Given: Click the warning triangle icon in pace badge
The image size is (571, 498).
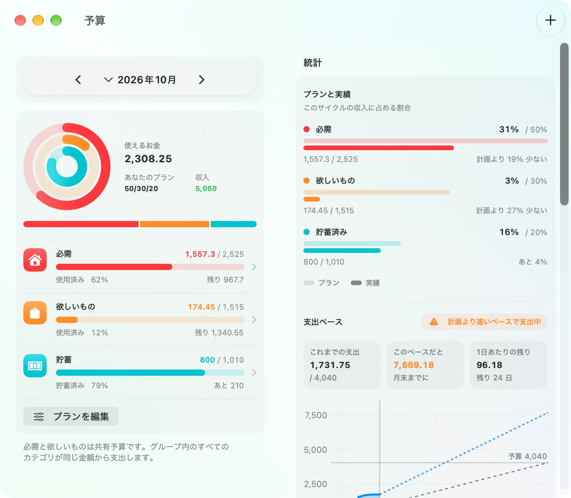Looking at the screenshot, I should (x=434, y=322).
